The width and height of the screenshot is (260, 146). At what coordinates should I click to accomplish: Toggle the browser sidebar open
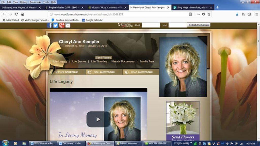coord(249,14)
